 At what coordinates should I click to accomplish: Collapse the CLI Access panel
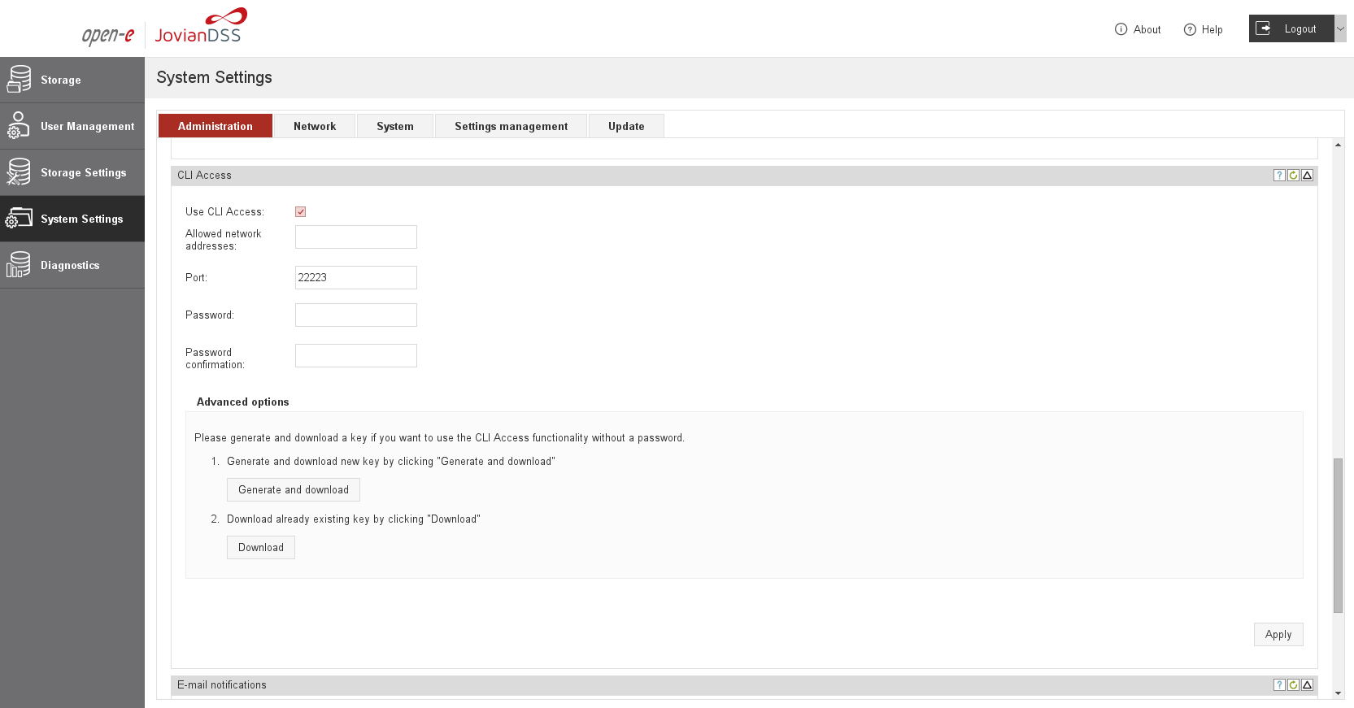1307,176
